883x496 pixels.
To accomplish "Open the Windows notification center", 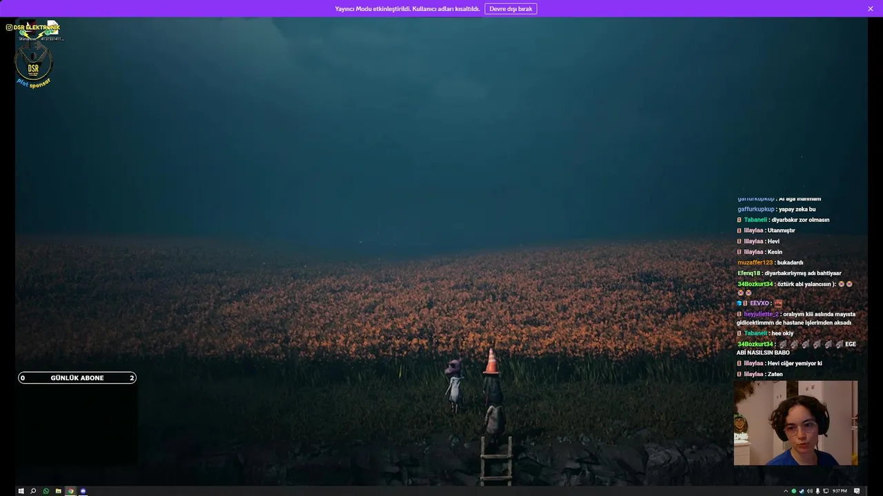I will pyautogui.click(x=857, y=491).
